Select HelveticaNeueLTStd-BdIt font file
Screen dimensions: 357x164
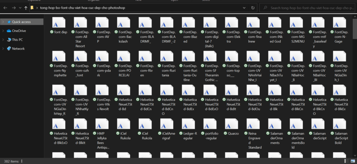231,97
